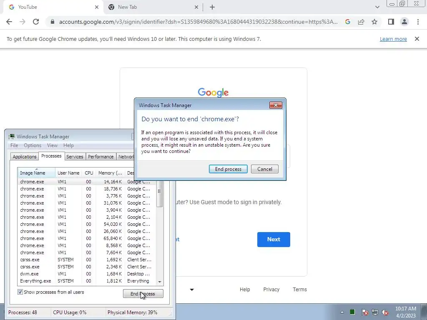
Task: Open the language dropdown arrow
Action: [x=192, y=290]
